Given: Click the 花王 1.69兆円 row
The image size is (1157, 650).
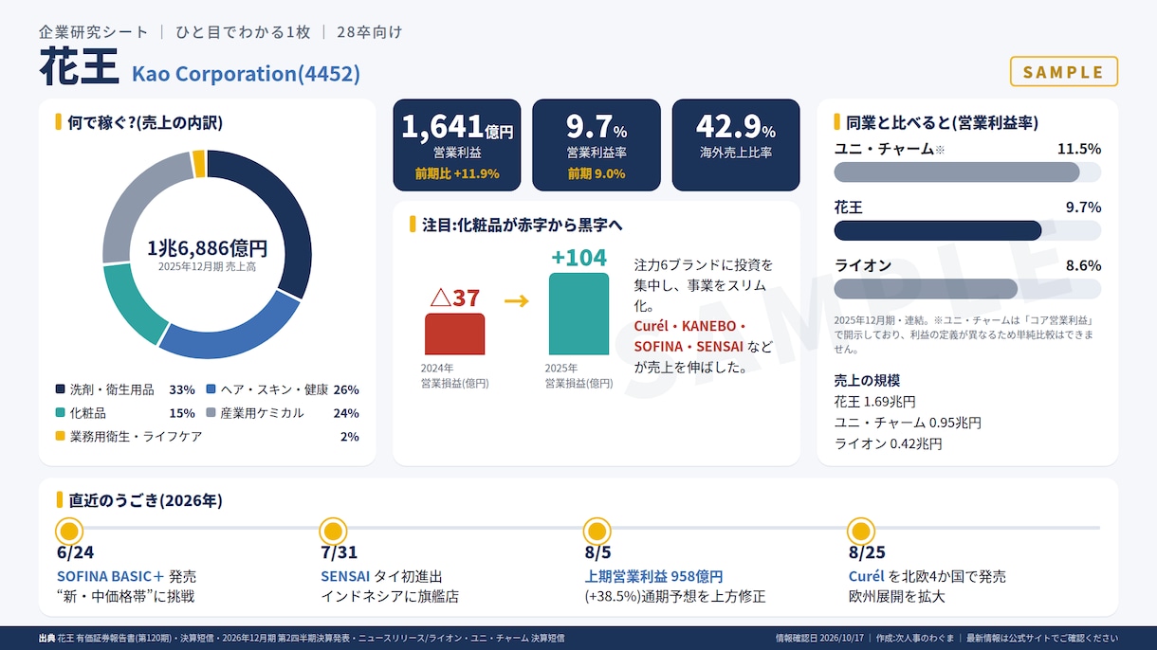Looking at the screenshot, I should click(874, 402).
